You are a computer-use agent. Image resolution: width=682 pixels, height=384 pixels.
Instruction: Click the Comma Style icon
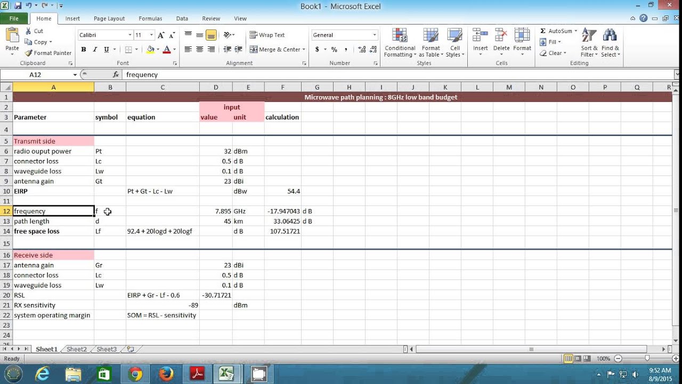click(x=346, y=49)
